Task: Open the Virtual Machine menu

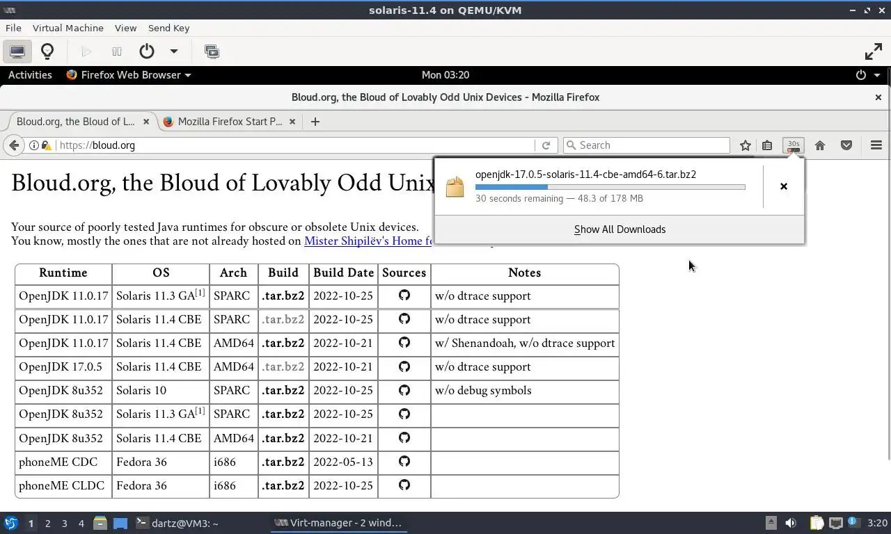Action: coord(68,28)
